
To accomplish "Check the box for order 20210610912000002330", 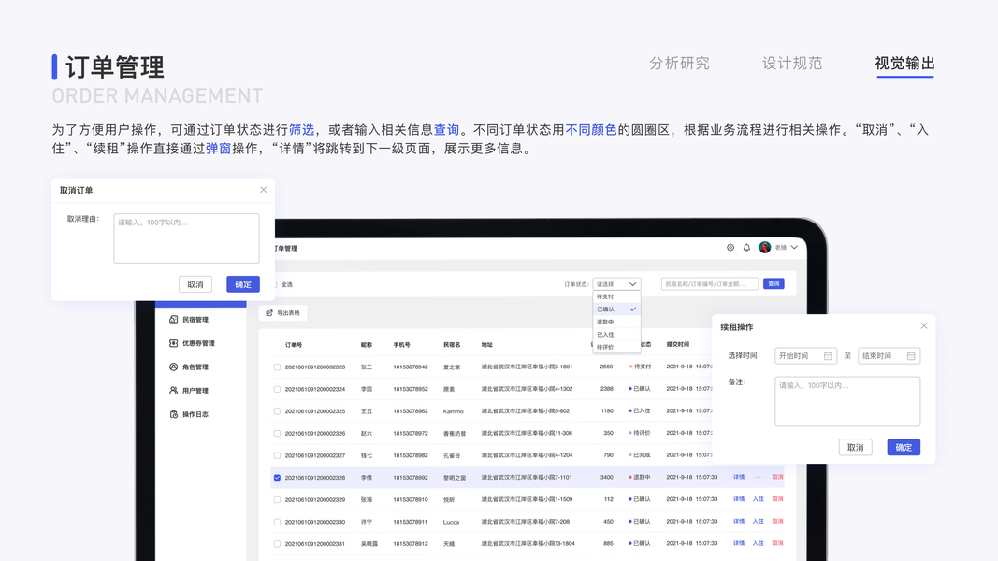I will 277,523.
